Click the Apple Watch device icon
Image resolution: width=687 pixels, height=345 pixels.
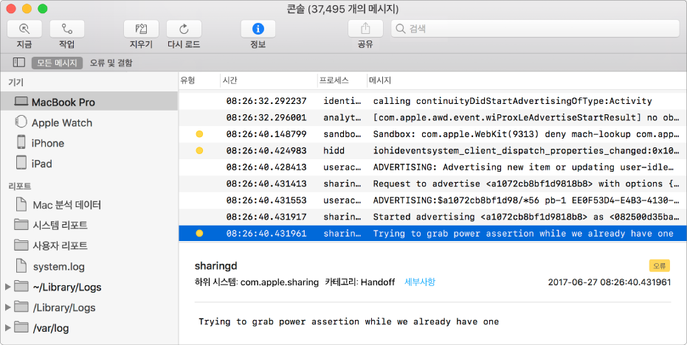[x=21, y=122]
